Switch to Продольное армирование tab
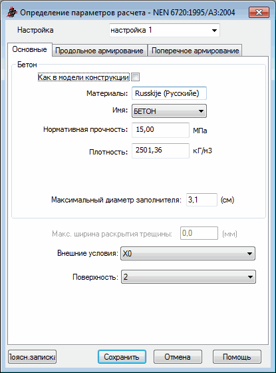The width and height of the screenshot is (276, 373). point(100,51)
